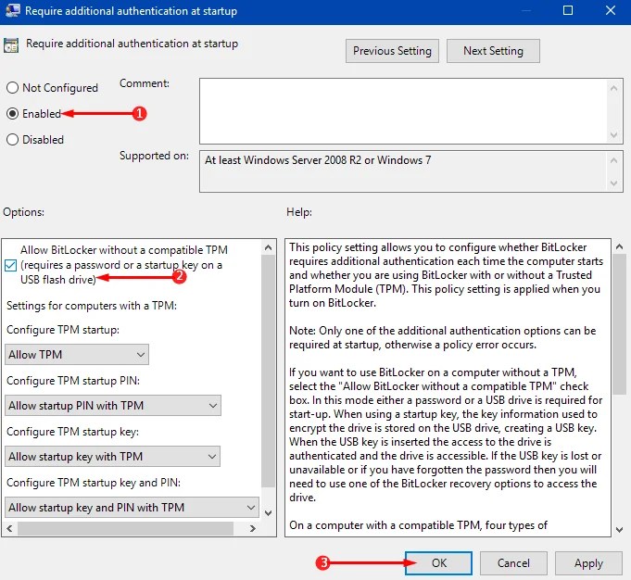Click the 'Help:' label
This screenshot has height=580, width=631.
coord(299,212)
